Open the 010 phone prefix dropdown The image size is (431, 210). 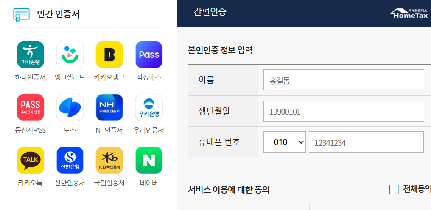click(285, 142)
